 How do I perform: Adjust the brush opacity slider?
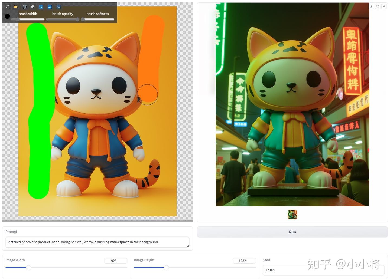[63, 19]
